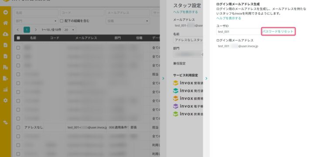Sort by the 部門 column header

118,38
